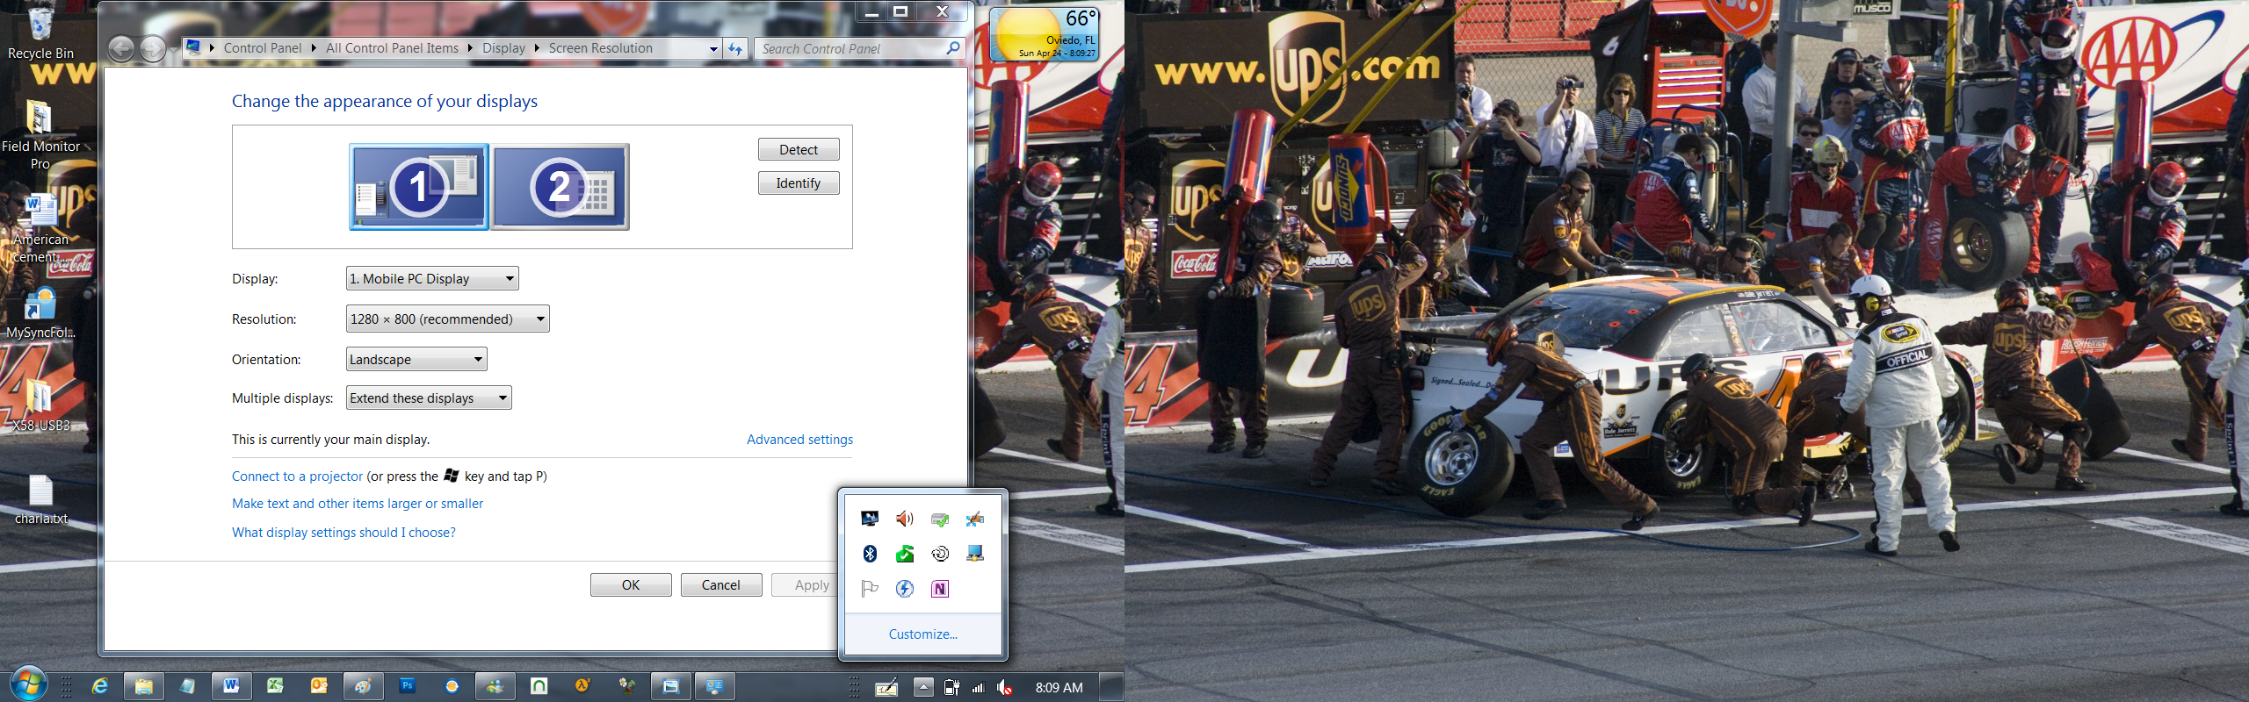Click the show hidden icons arrow
This screenshot has height=702, width=2249.
923,687
